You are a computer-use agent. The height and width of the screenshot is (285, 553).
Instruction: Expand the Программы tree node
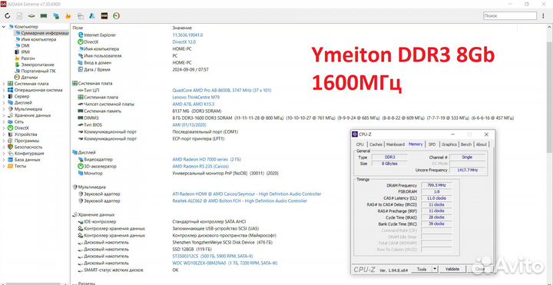[x=4, y=141]
